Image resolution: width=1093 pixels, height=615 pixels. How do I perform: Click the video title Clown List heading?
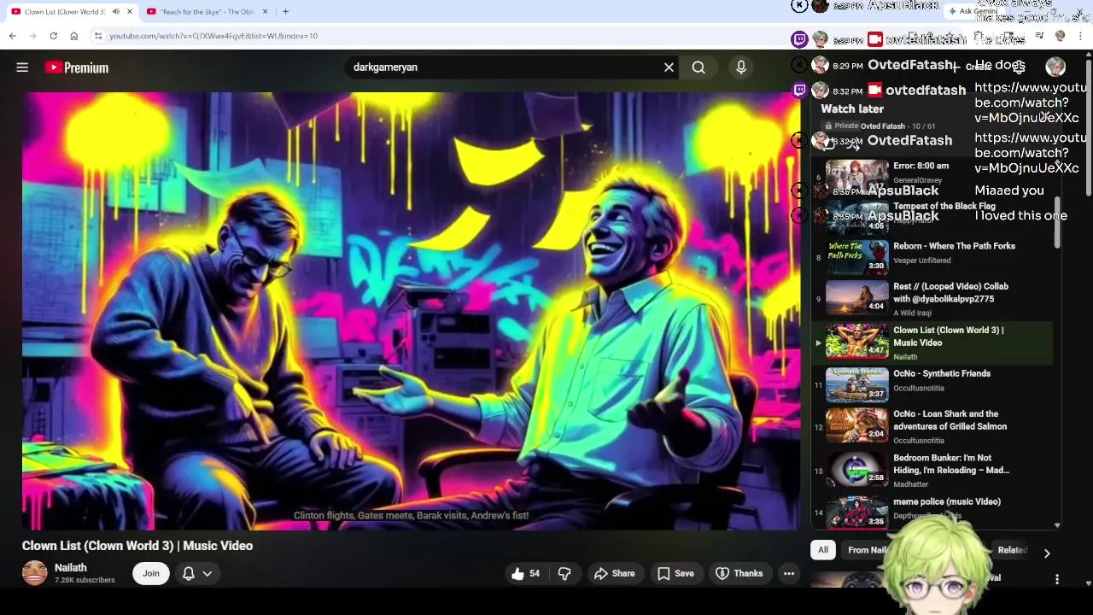[137, 546]
